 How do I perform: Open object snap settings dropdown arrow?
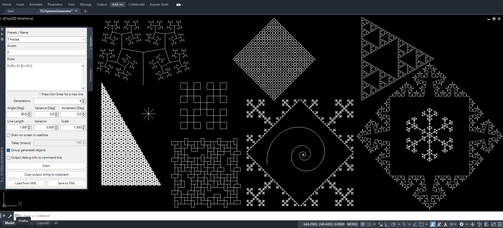(x=427, y=224)
